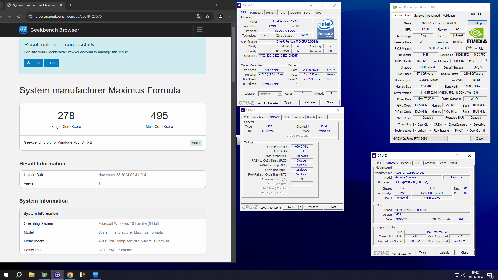The width and height of the screenshot is (498, 280).
Task: Toggle the DirectML checkbox
Action: (x=472, y=125)
